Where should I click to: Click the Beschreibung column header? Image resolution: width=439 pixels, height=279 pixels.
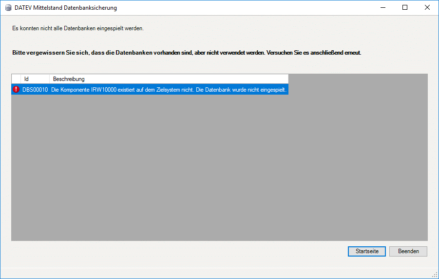(169, 79)
